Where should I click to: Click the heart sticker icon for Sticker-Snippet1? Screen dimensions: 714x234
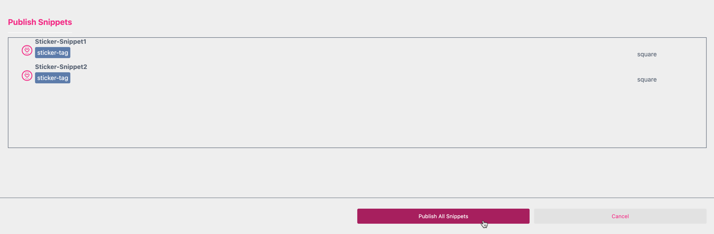[x=27, y=51]
